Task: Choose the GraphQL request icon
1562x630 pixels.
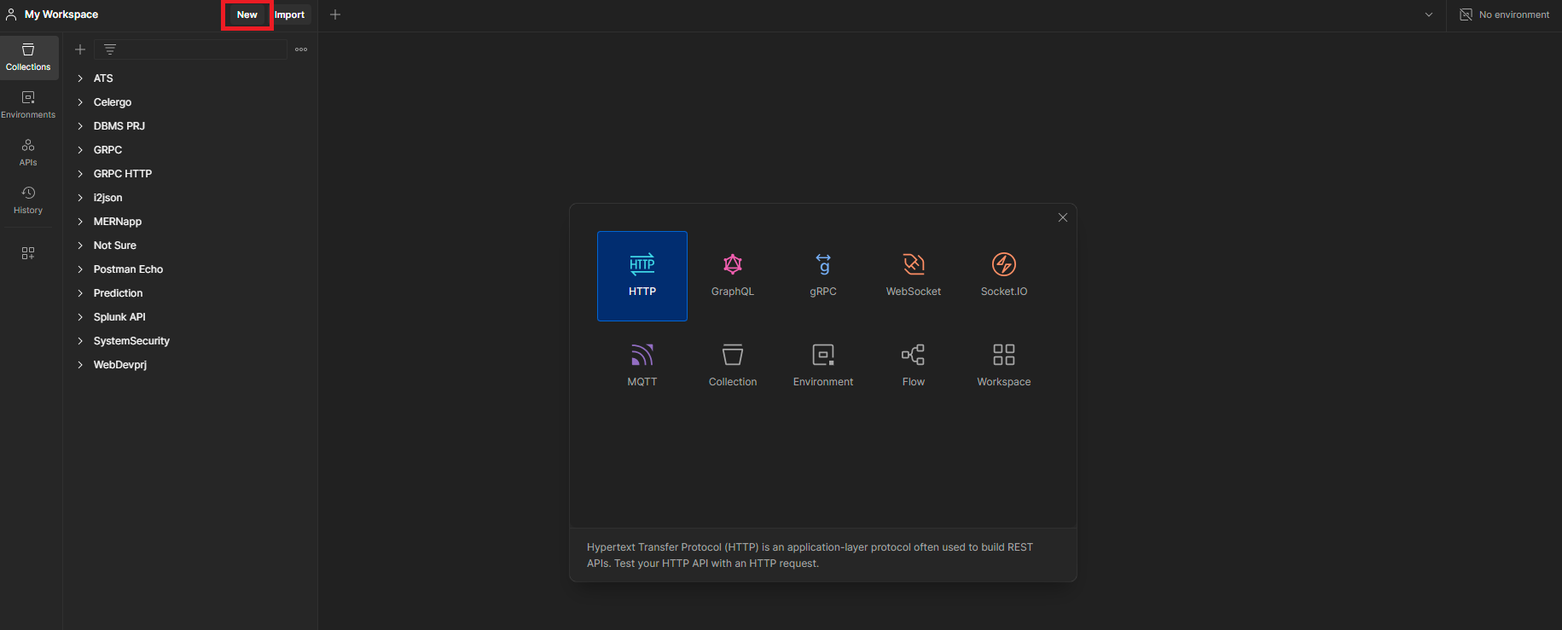Action: 732,275
